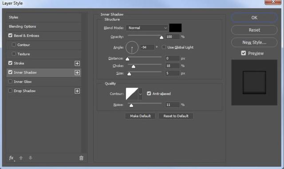Enable the Contour checkbox under Bevel
Screen dimensions: 284x169
coord(14,44)
